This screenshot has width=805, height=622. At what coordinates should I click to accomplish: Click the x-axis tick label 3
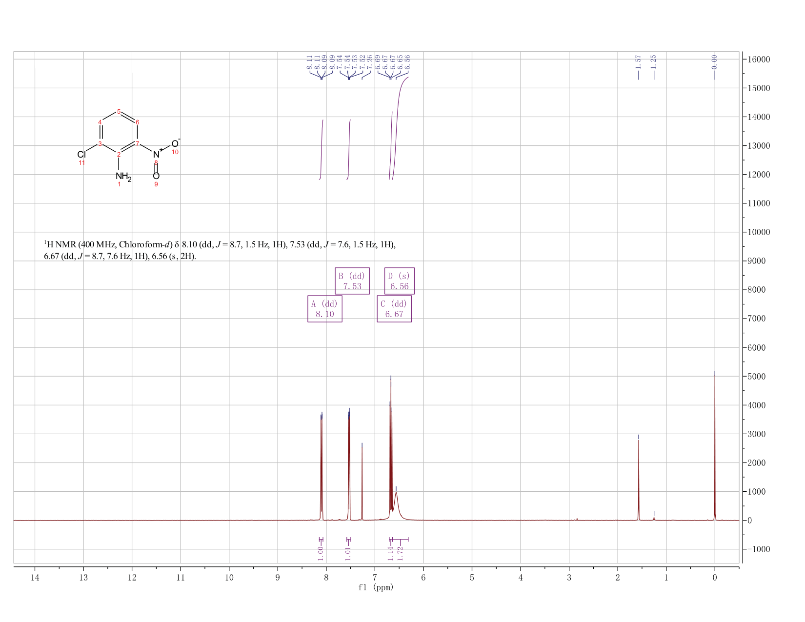point(569,578)
